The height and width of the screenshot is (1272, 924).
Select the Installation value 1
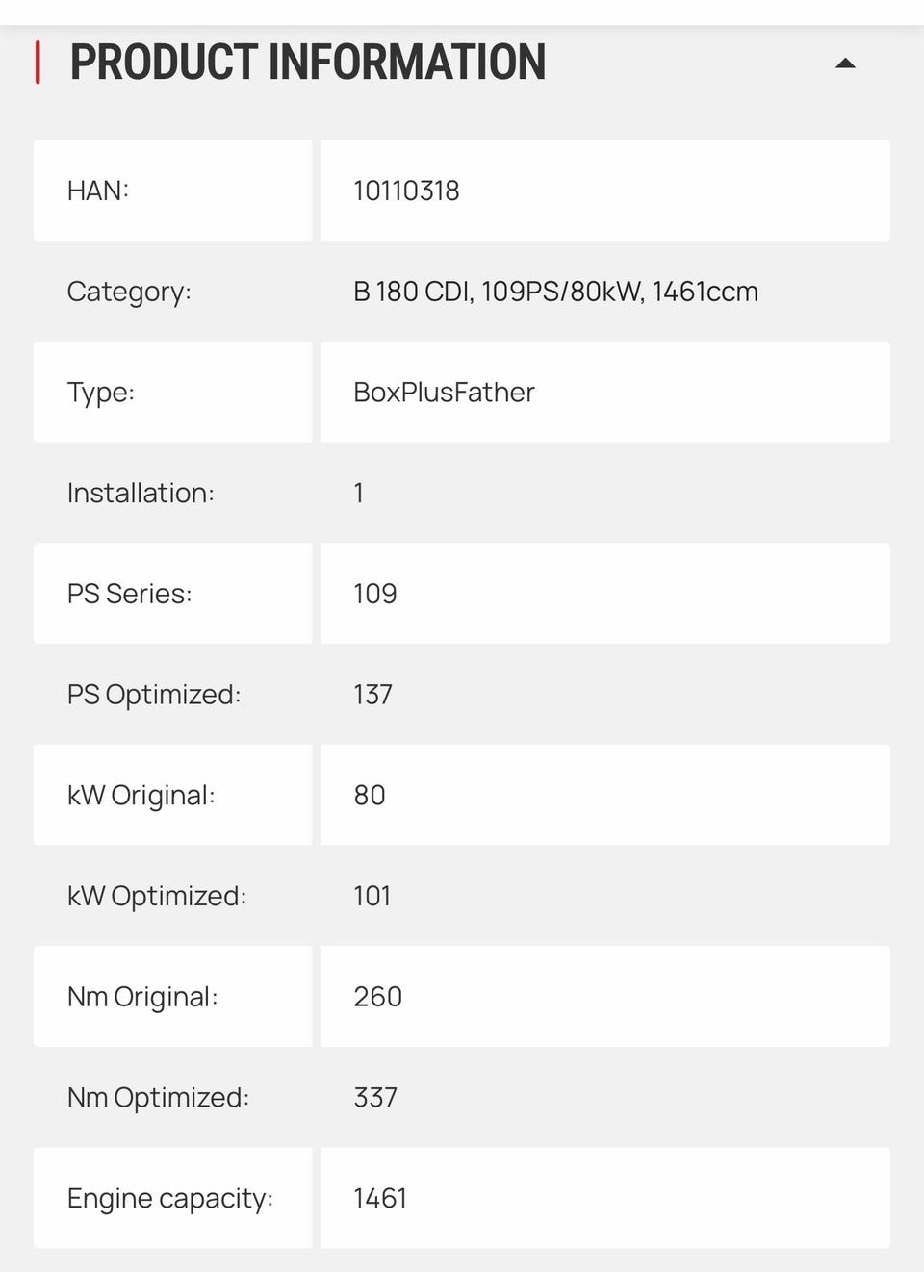[x=359, y=493]
